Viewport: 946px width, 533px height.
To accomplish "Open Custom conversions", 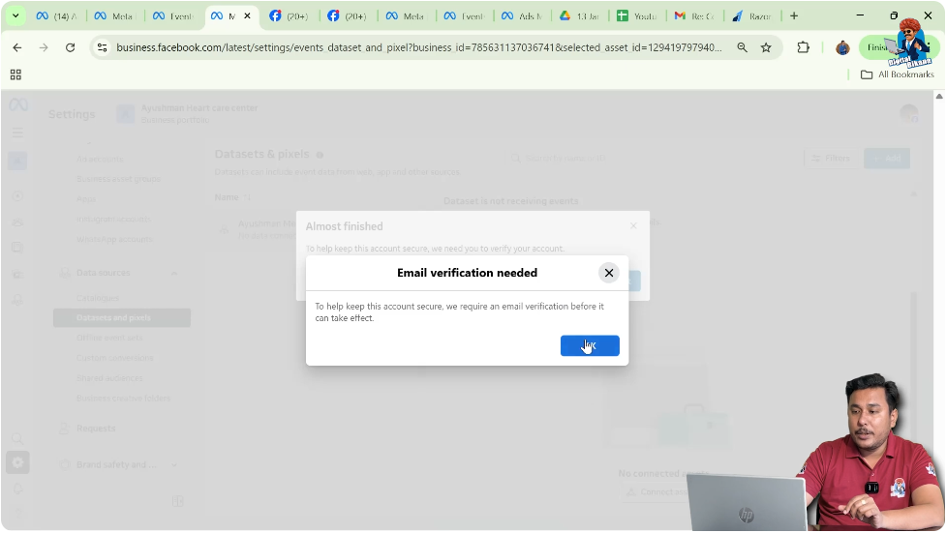I will (114, 358).
